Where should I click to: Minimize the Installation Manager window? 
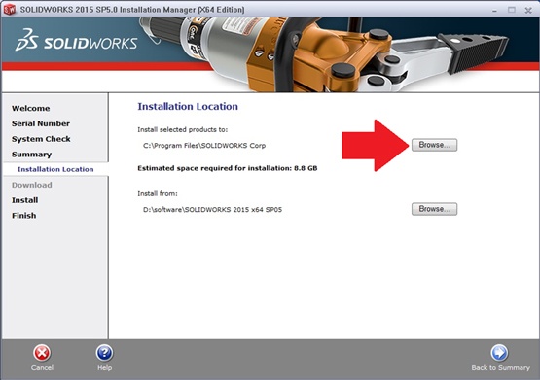point(494,11)
